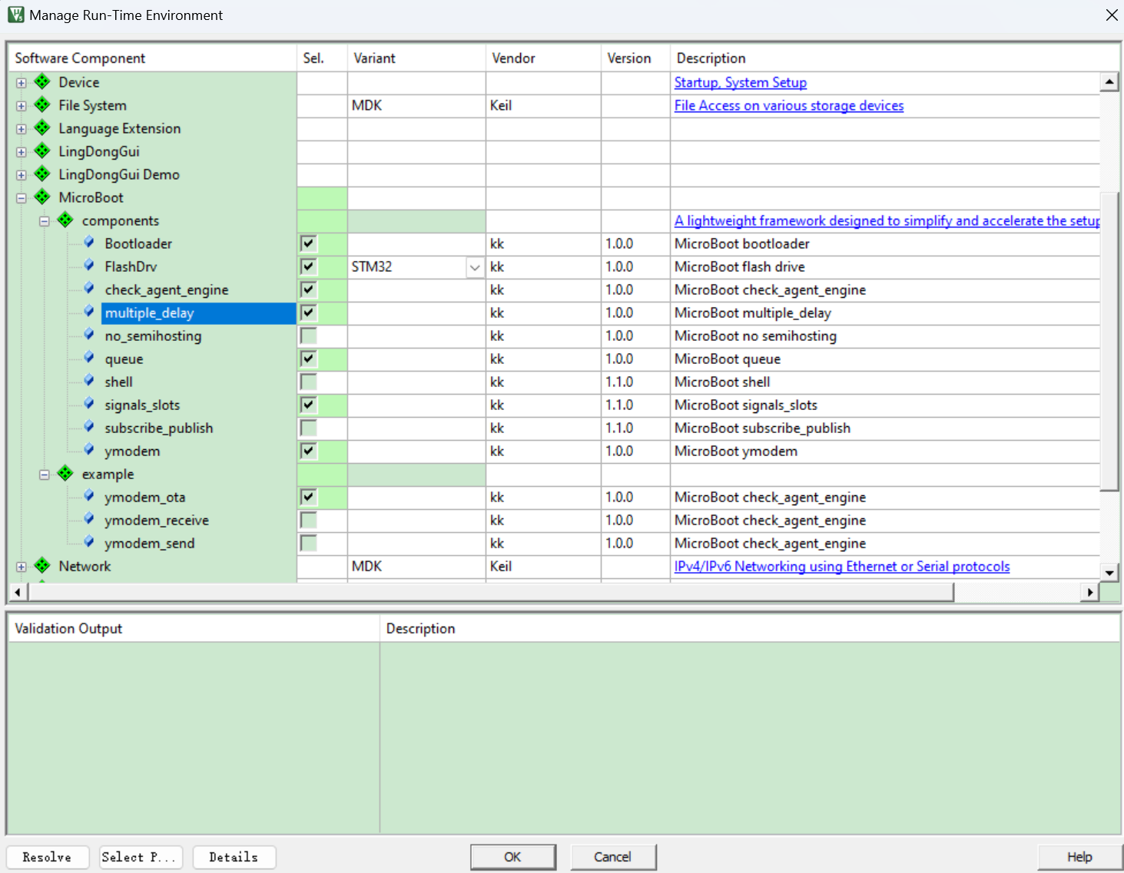
Task: Open the IPv4/IPv6 Networking description link
Action: [842, 566]
